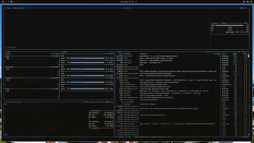Screen dimensions: 254x143
Task: Select previous network interface with b arrow
Action: coord(102,102)
